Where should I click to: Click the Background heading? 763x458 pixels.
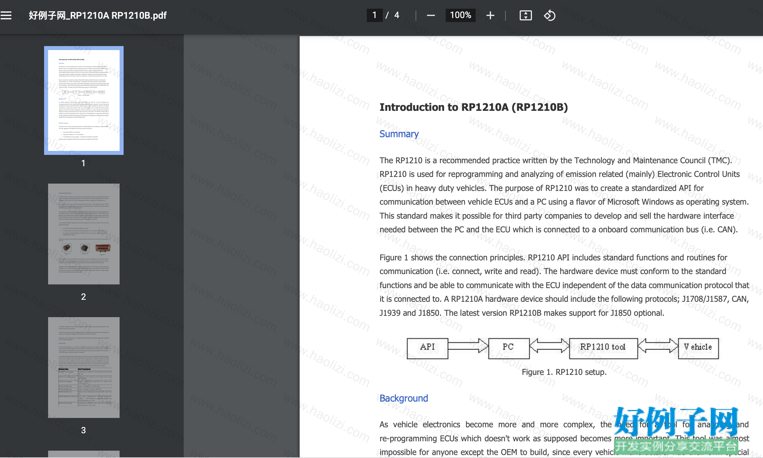[x=404, y=398]
